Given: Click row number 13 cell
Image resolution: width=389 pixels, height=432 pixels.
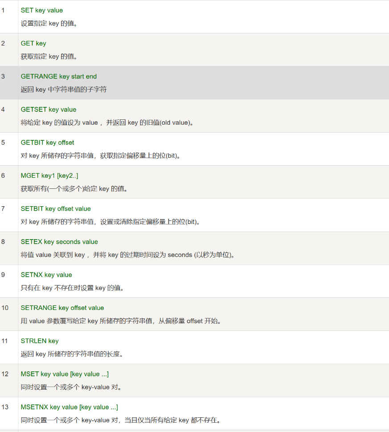Looking at the screenshot, I should 9,413.
